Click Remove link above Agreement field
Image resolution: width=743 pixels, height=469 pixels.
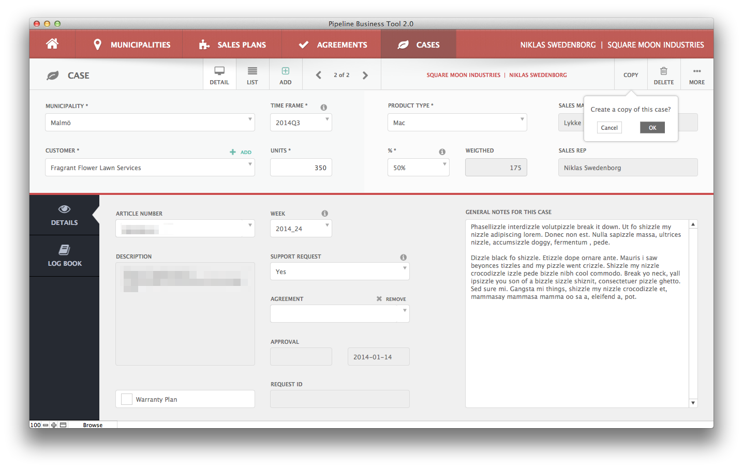click(x=391, y=299)
